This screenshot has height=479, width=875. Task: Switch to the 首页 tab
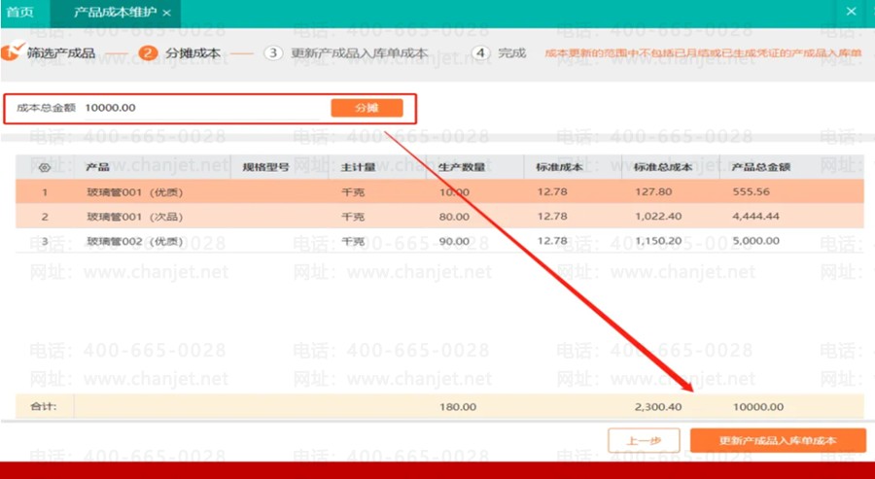20,13
